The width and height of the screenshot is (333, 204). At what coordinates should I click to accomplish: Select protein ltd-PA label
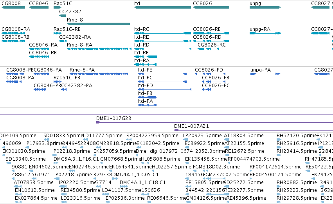[145, 101]
